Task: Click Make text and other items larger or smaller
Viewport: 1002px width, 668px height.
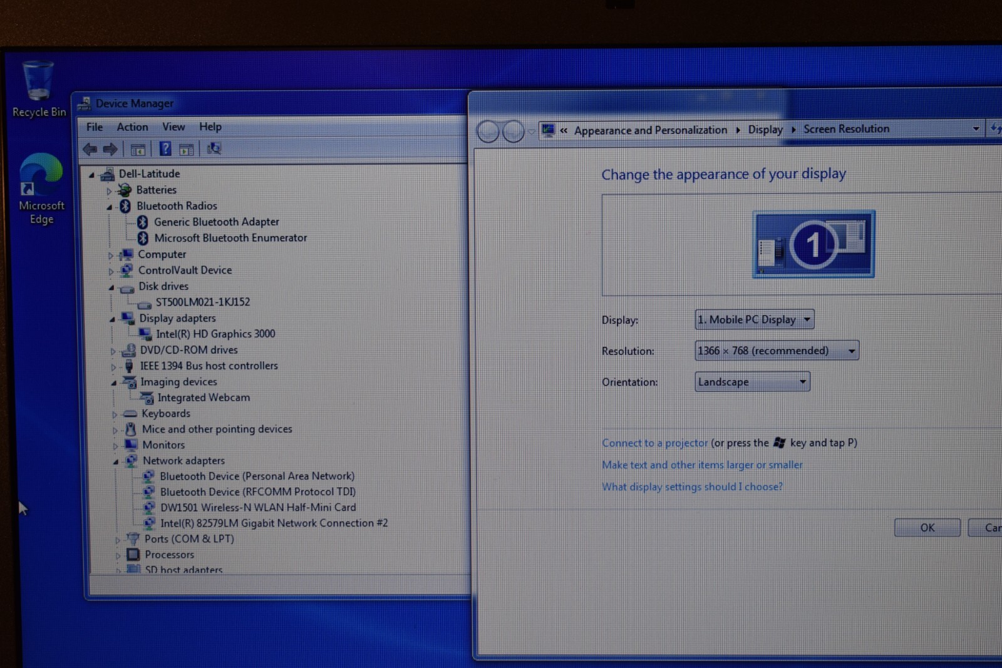Action: pos(702,465)
